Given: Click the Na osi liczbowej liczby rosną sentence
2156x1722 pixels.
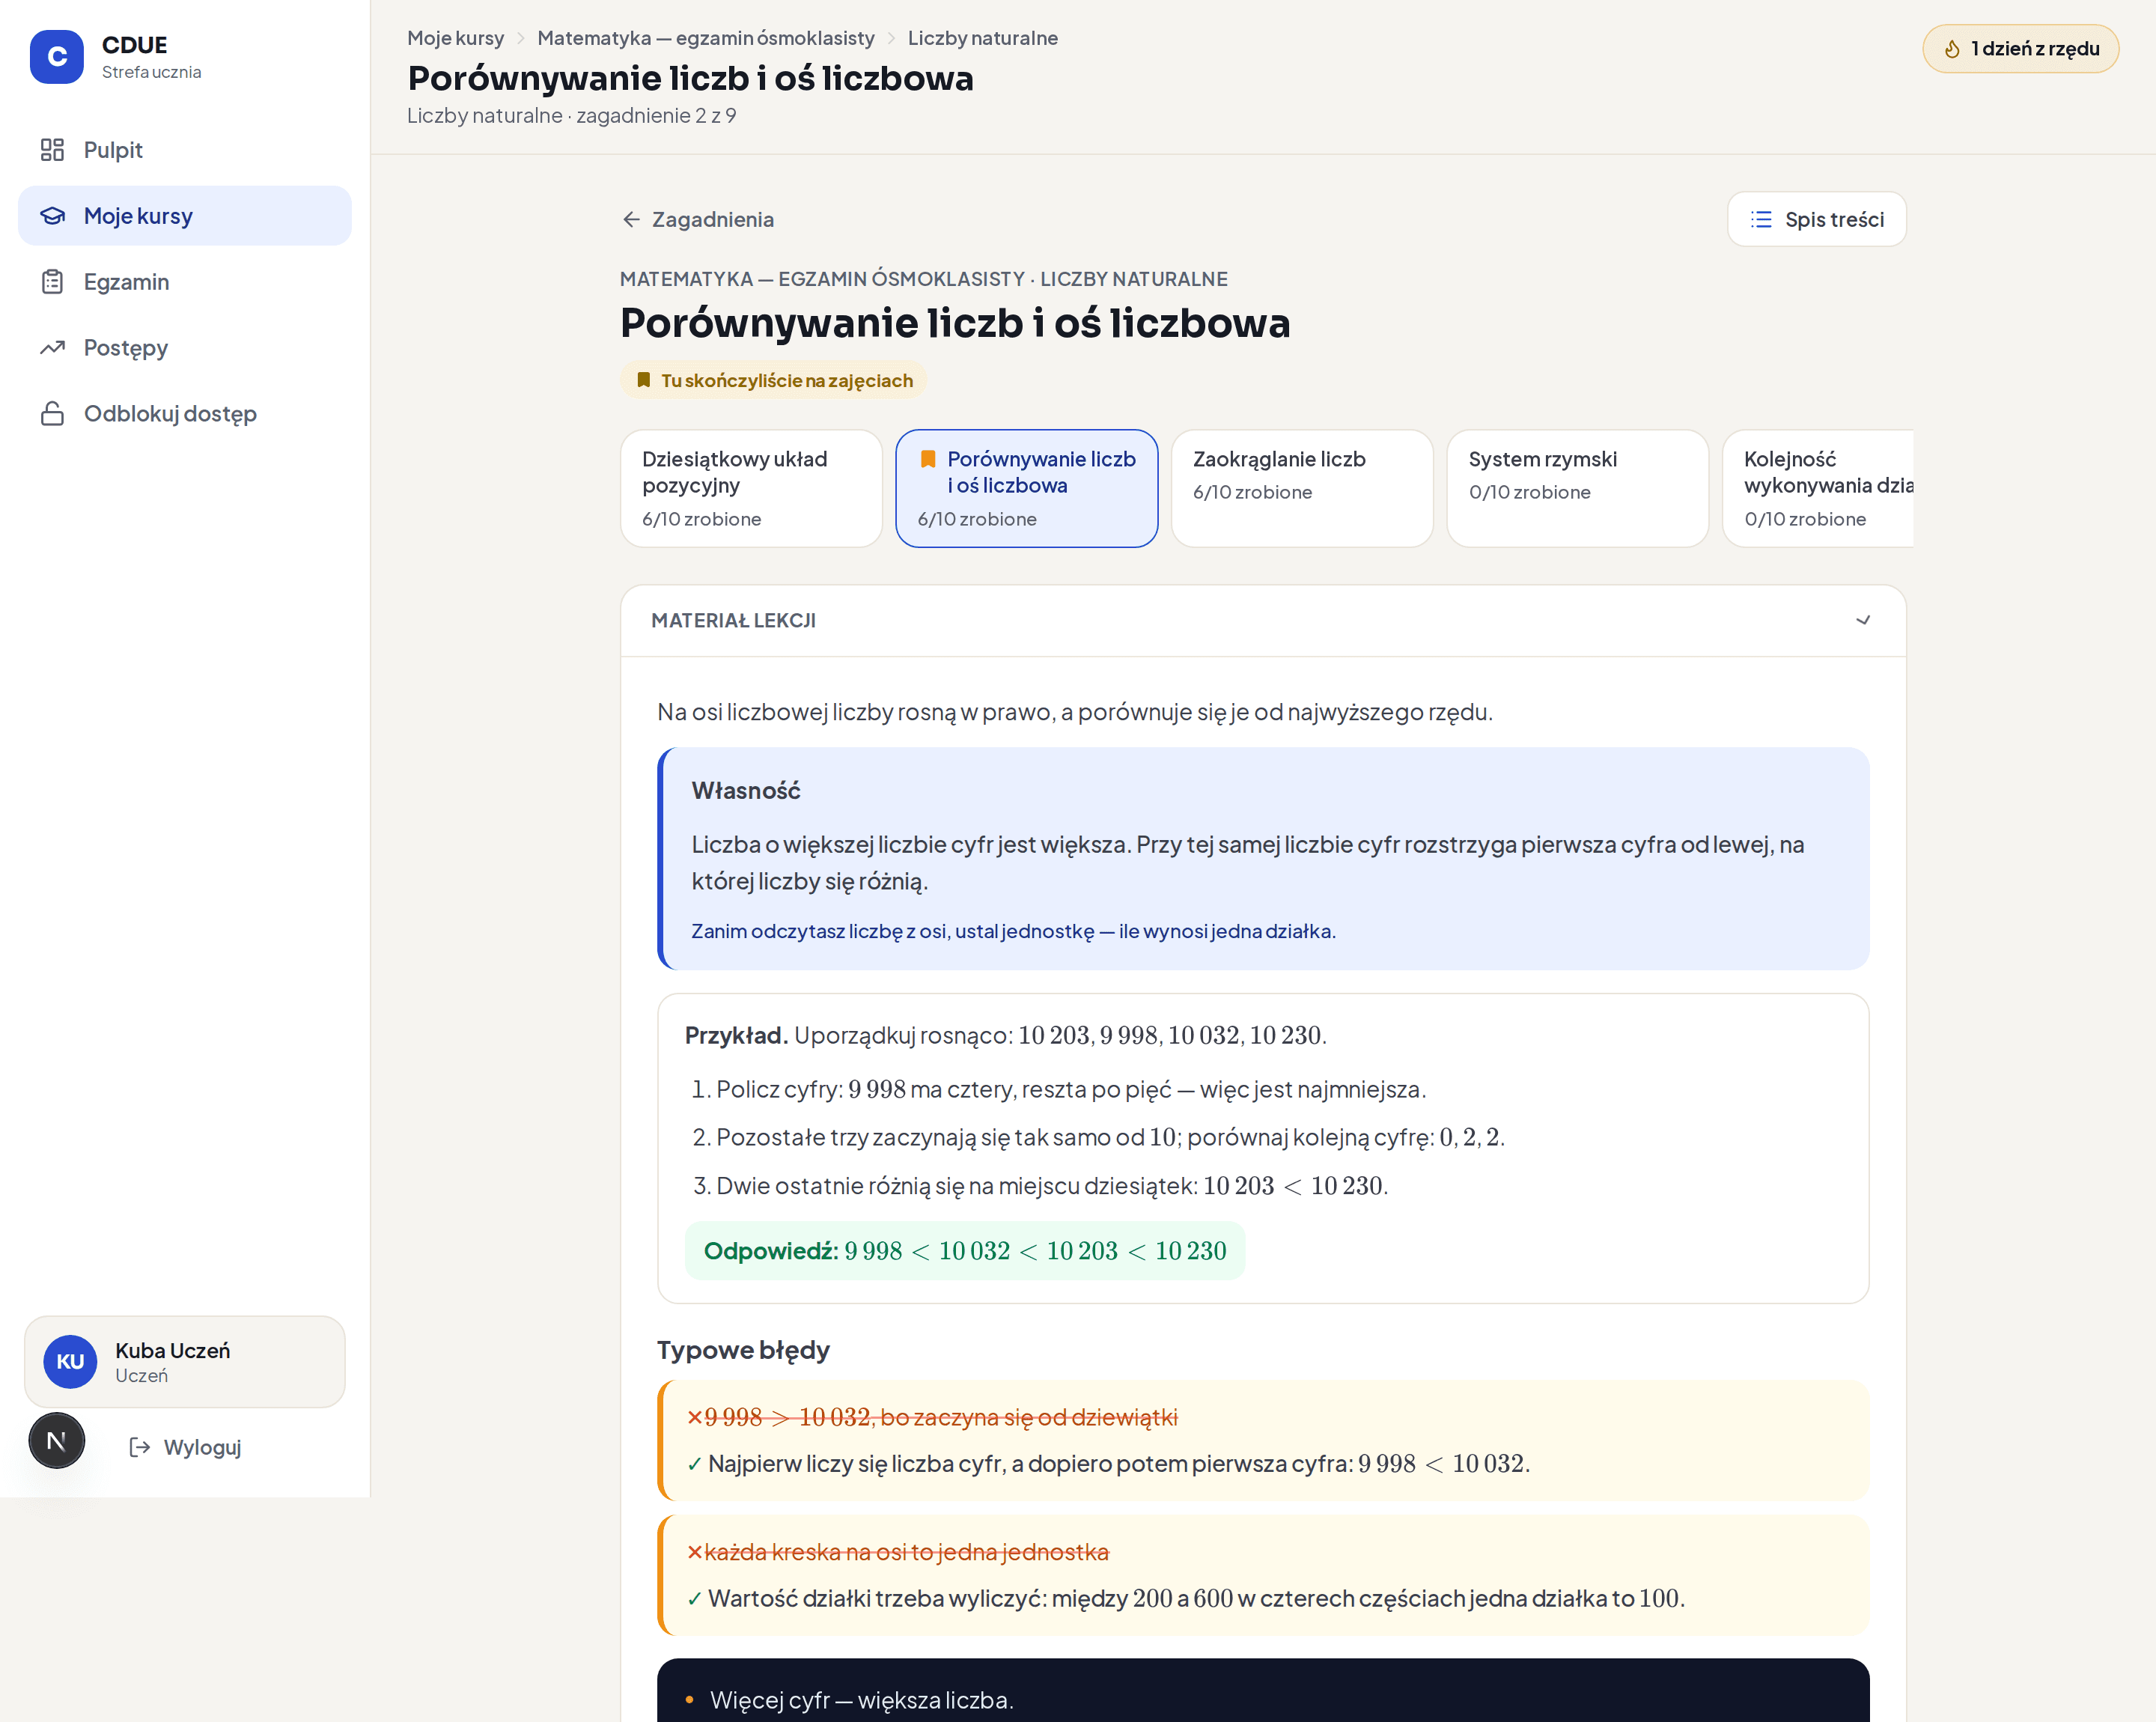Looking at the screenshot, I should coord(1074,712).
